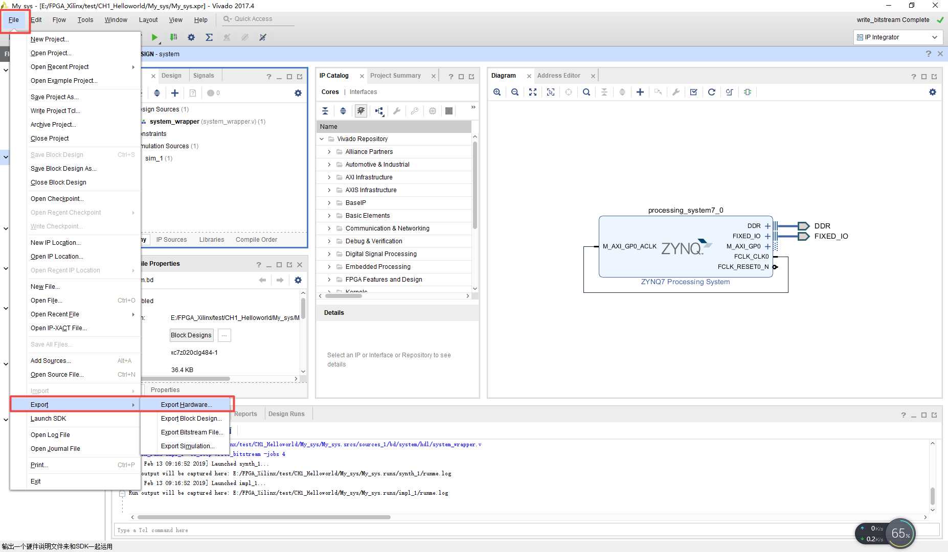Click the forward arrow in Source File Properties
948x552 pixels.
(280, 280)
